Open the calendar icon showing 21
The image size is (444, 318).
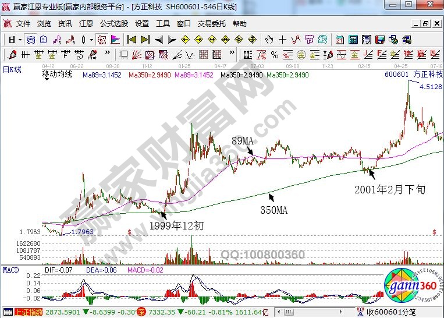click(340, 40)
